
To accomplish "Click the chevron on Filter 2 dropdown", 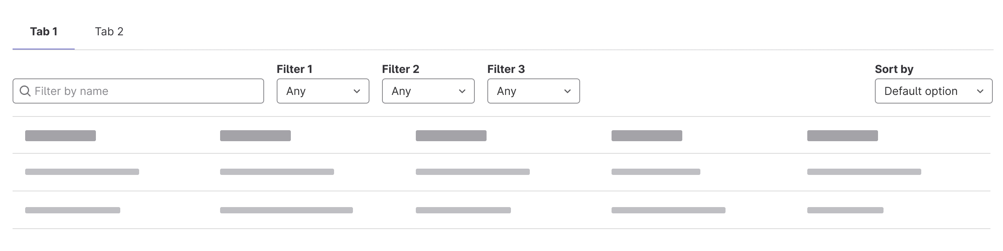I will tap(462, 91).
